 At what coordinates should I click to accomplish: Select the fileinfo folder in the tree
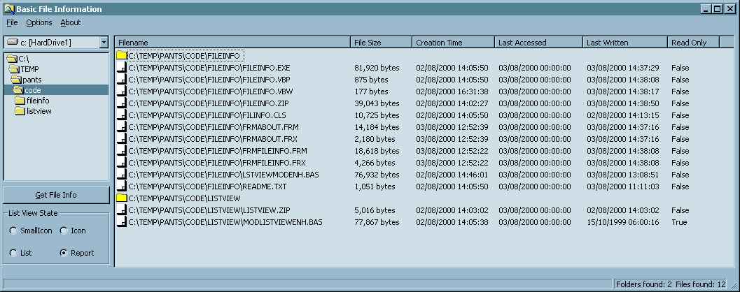[37, 101]
